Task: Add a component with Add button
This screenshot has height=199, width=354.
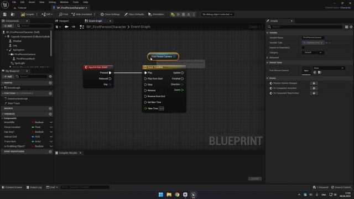Action: [x=8, y=26]
